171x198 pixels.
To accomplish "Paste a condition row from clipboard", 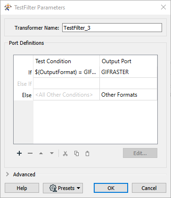I will [87, 153].
